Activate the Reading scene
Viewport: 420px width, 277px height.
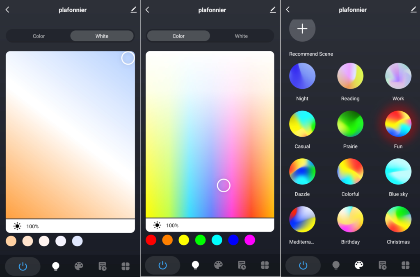pyautogui.click(x=350, y=76)
